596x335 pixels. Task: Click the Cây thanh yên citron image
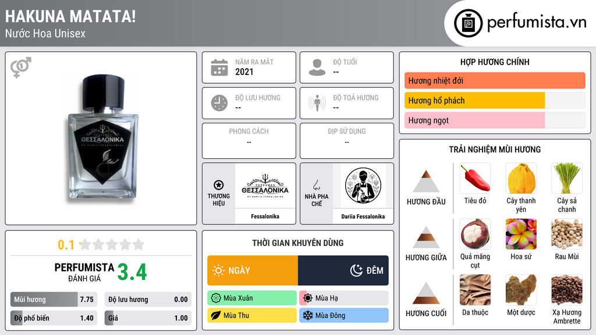521,178
